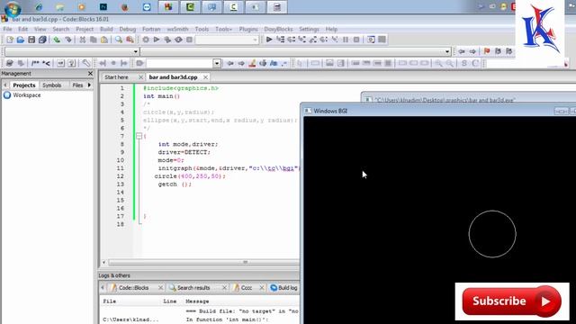Build project with gear icon

pyautogui.click(x=146, y=40)
